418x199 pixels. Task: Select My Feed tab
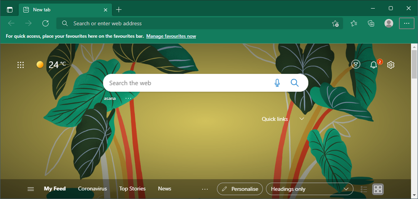pos(55,188)
